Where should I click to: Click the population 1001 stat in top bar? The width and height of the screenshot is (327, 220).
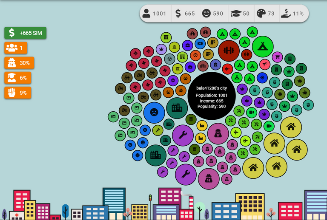tap(155, 14)
